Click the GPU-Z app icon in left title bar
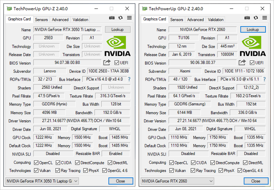Viewport: 274px width, 190px height. pos(9,9)
